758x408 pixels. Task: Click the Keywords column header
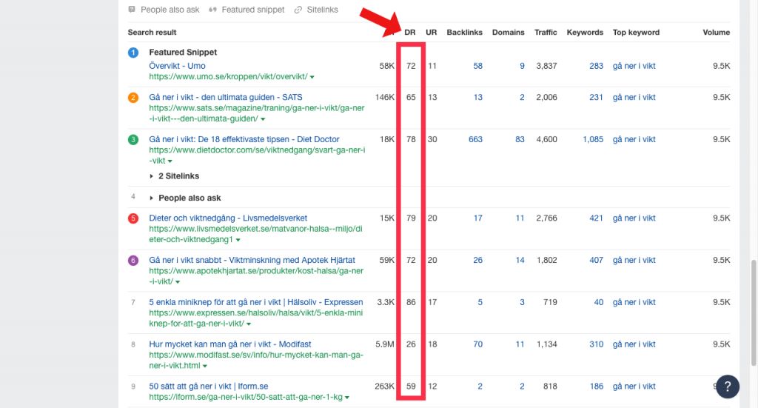585,33
